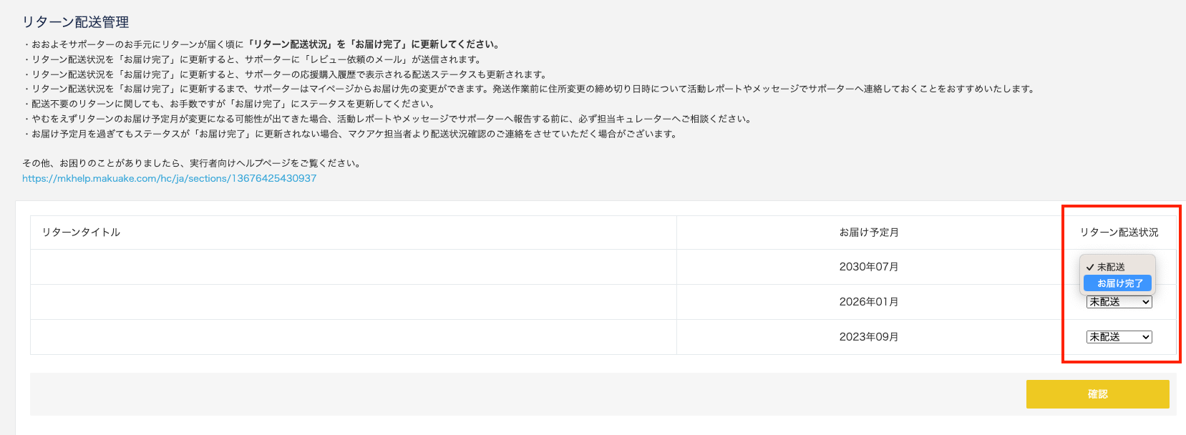This screenshot has height=435, width=1186.
Task: Choose the checked 未配送 option
Action: click(x=1111, y=267)
